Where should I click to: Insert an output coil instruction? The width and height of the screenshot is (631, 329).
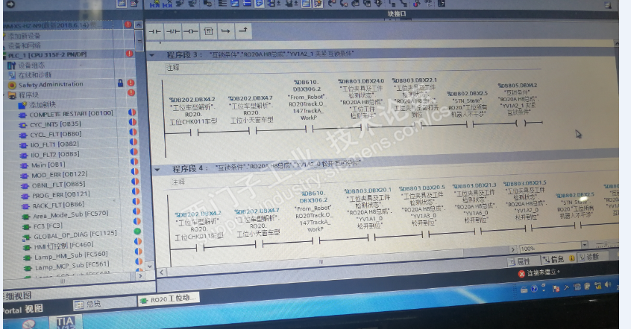click(190, 31)
